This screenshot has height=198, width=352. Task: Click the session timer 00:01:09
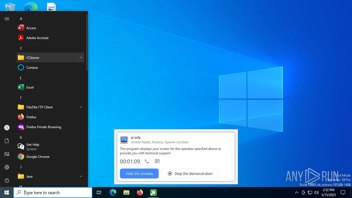pyautogui.click(x=130, y=161)
